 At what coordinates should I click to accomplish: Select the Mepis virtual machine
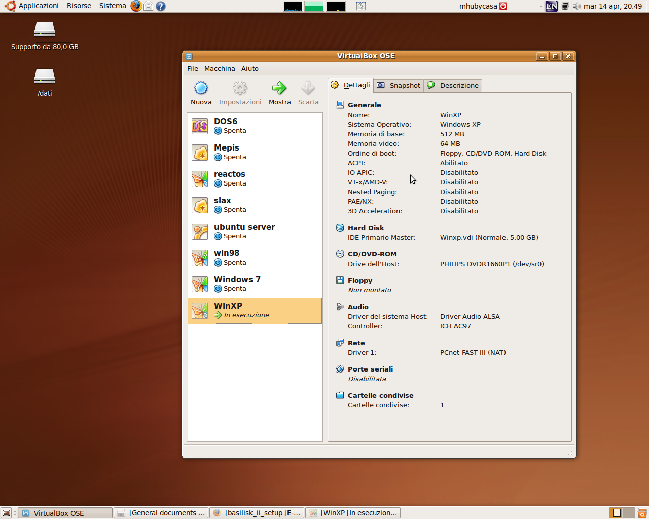(x=255, y=152)
